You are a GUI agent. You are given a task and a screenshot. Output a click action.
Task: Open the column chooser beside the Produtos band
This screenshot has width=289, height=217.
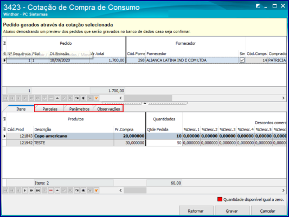click(x=4, y=119)
